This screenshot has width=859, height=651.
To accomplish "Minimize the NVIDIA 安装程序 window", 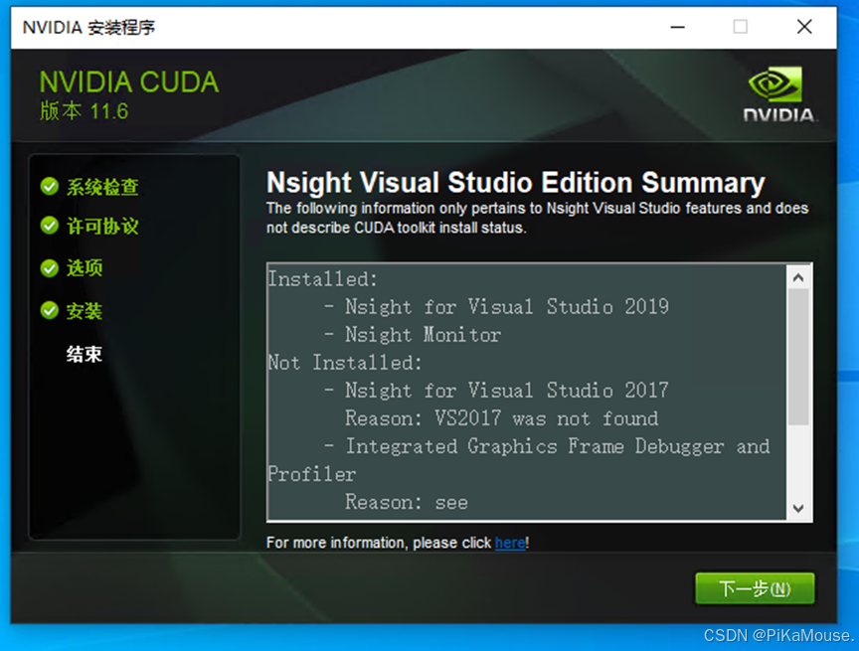I will pyautogui.click(x=678, y=27).
